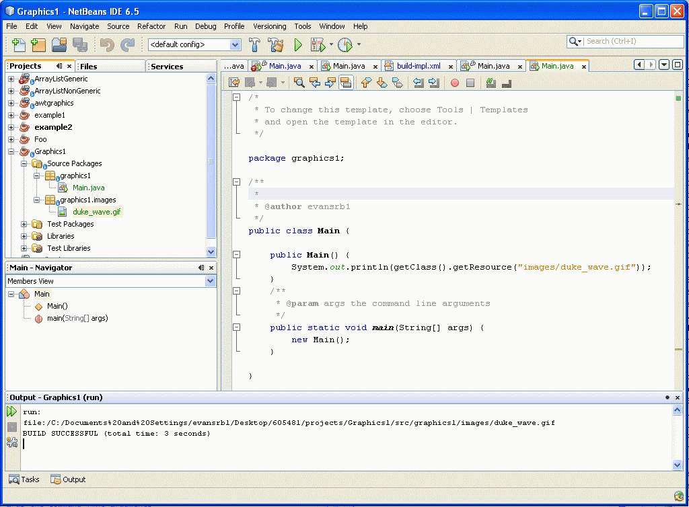
Task: Expand the Test Packages node
Action: [24, 224]
